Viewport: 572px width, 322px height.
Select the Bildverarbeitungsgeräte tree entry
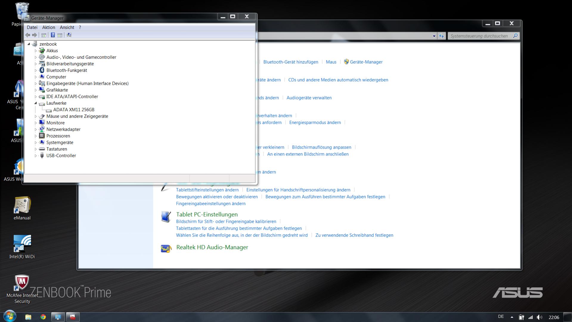[x=70, y=64]
